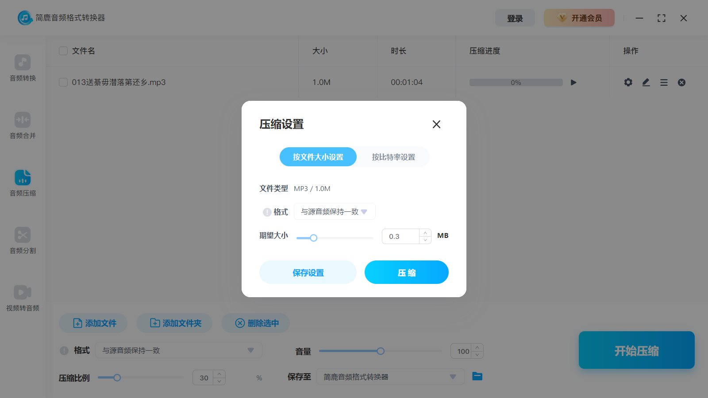Open the 音频合并 sidebar tool
This screenshot has height=398, width=708.
point(23,125)
